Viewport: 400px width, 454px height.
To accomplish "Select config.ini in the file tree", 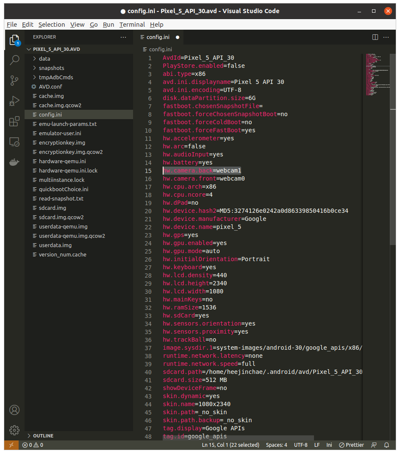I will pos(79,114).
